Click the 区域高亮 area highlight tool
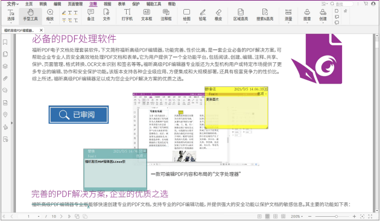The image size is (380, 221). (241, 15)
